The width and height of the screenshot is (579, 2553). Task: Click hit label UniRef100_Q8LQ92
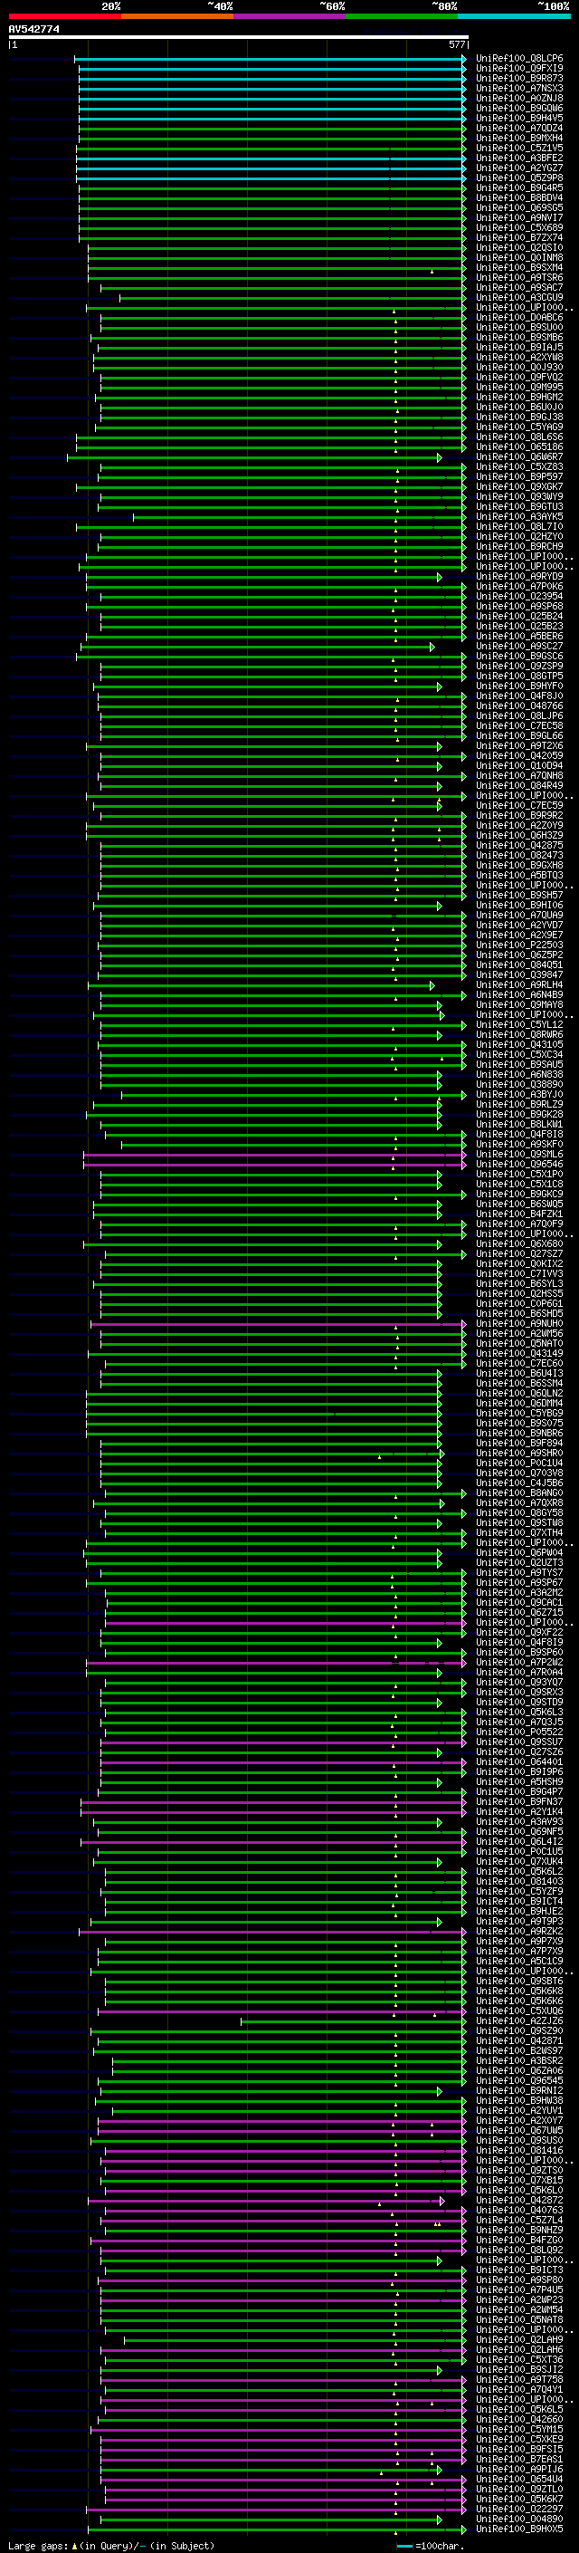point(519,2250)
